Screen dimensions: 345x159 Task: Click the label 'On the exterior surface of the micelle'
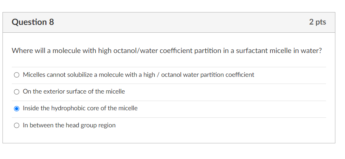coord(74,91)
